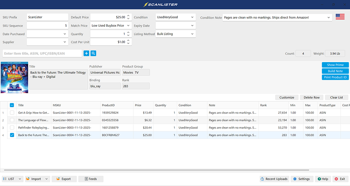
Task: Check the row for Get A Grip
Action: [x=12, y=113]
